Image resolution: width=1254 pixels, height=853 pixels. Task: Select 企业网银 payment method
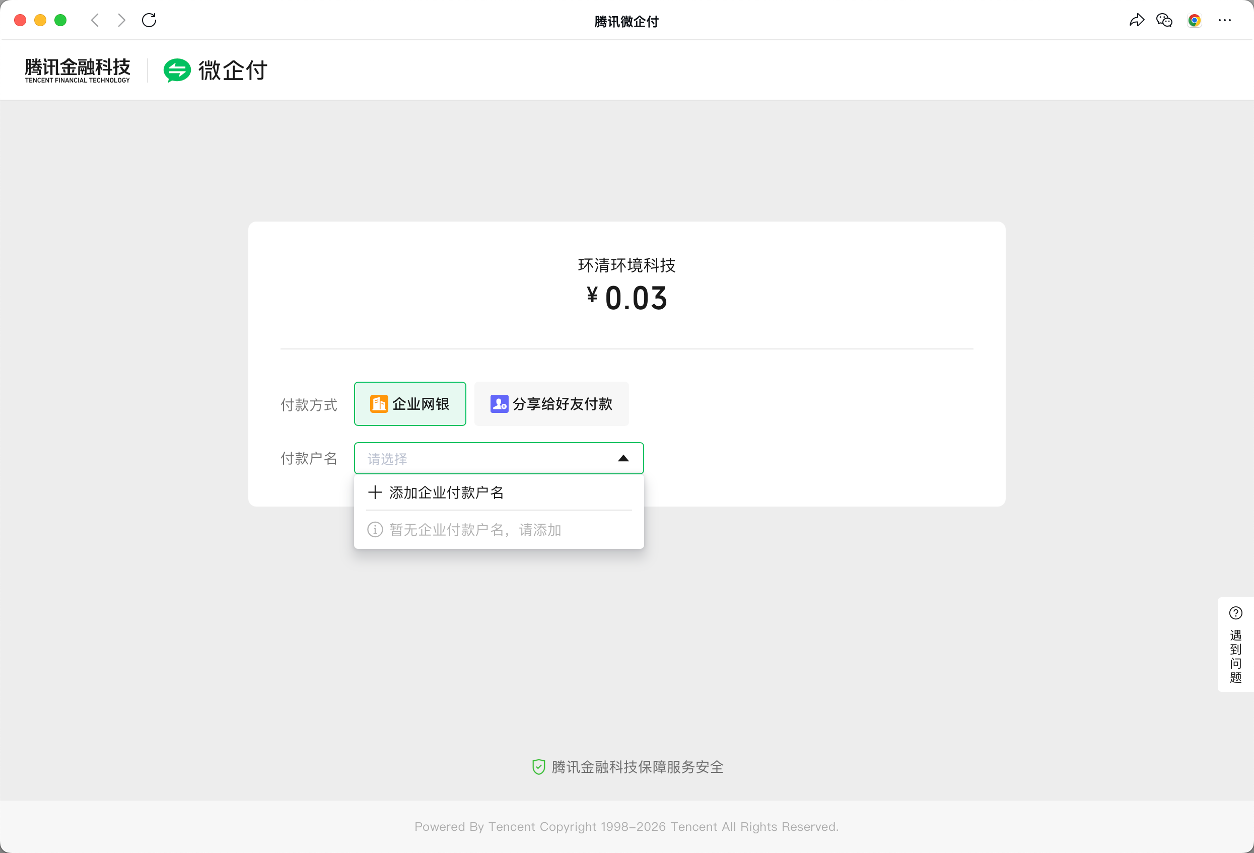tap(410, 403)
